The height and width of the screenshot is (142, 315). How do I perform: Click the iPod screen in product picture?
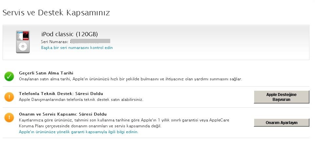coord(23,36)
